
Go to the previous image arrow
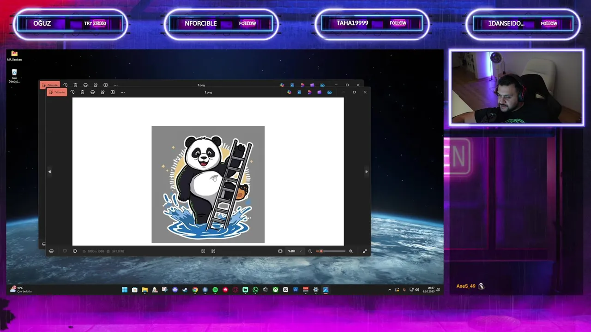point(50,172)
